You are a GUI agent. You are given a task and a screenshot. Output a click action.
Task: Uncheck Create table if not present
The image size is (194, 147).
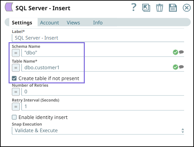click(14, 78)
